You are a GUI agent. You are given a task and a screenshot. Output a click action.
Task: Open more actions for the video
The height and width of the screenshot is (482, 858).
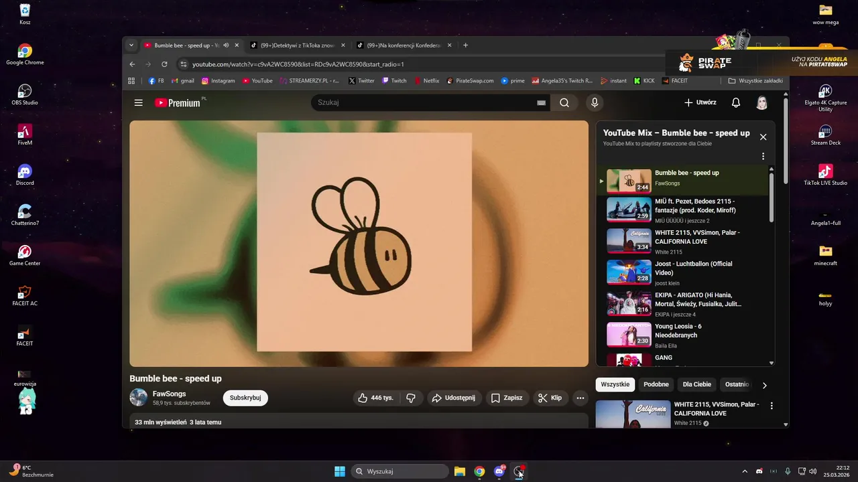tap(580, 398)
